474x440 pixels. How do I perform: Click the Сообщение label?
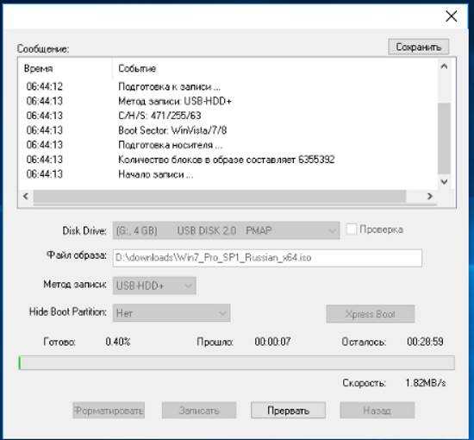pos(43,48)
